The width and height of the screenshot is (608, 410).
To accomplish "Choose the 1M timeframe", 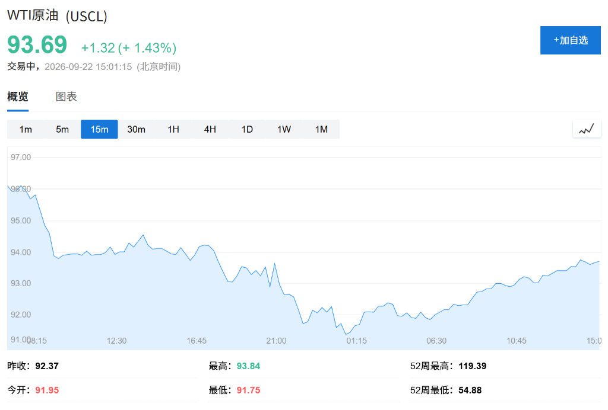I will (321, 129).
